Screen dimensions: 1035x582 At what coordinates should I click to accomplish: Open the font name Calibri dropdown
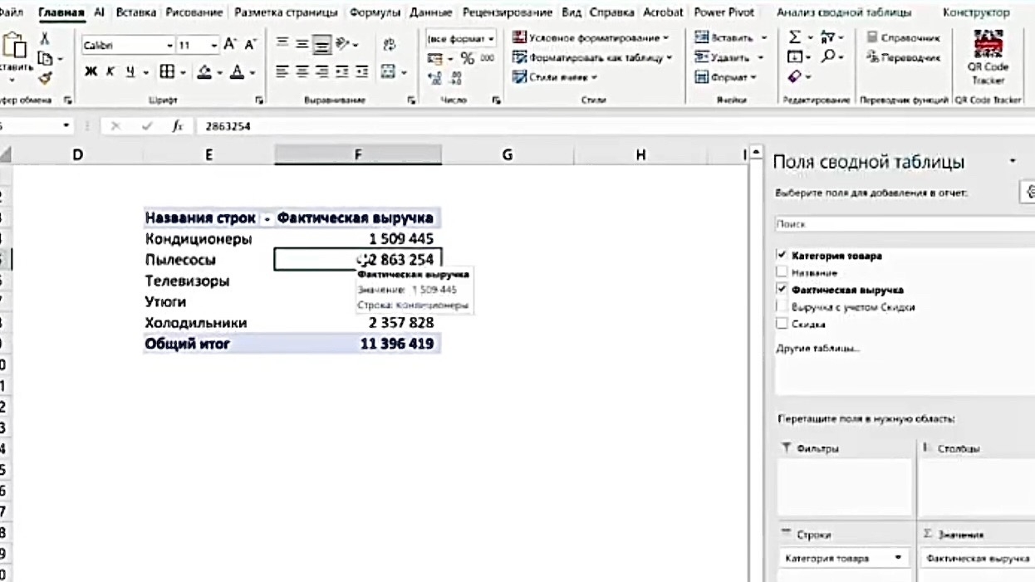pos(170,46)
